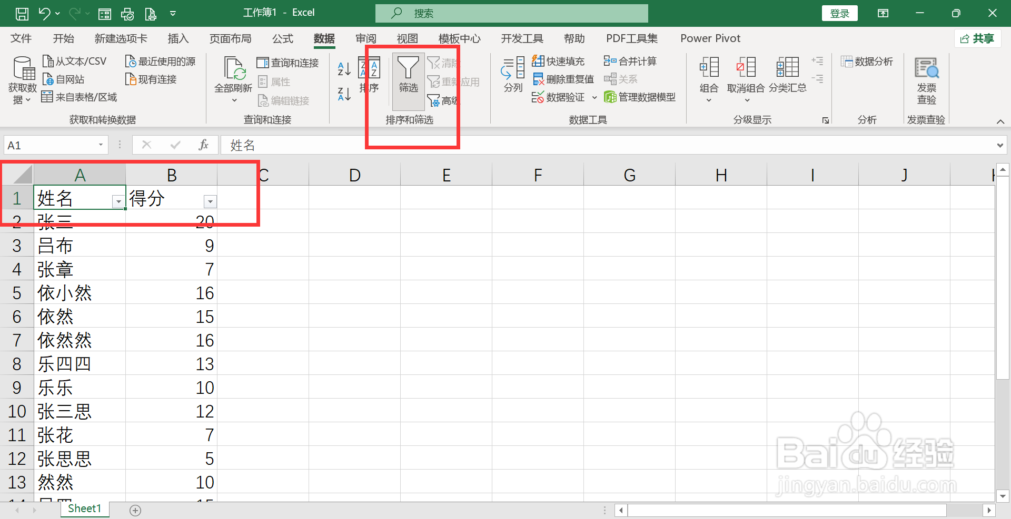Expand Data Validation dropdown arrow
The image size is (1011, 519).
(x=594, y=97)
